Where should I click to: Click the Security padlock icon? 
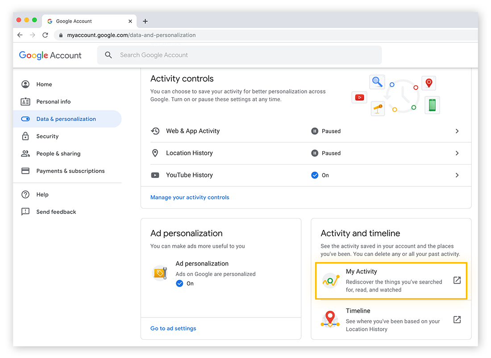[25, 136]
